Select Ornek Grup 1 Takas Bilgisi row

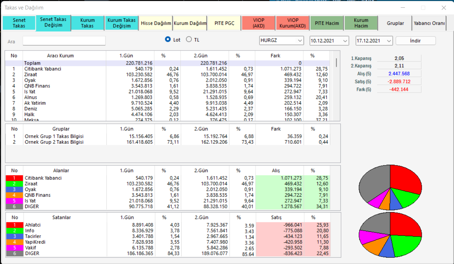(168, 136)
